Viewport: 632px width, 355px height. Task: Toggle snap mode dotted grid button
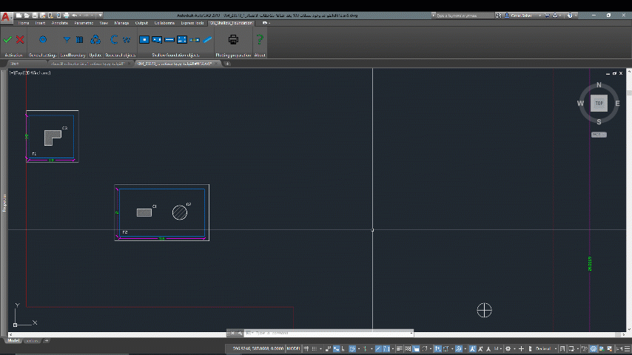click(315, 348)
